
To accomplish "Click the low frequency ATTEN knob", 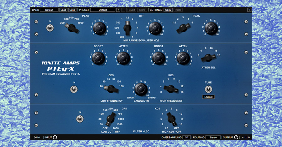I will point(123,58).
